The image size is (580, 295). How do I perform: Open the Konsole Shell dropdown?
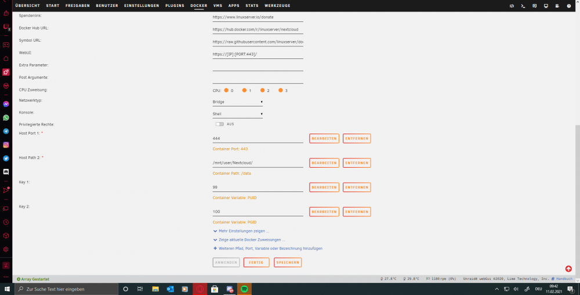coord(237,114)
